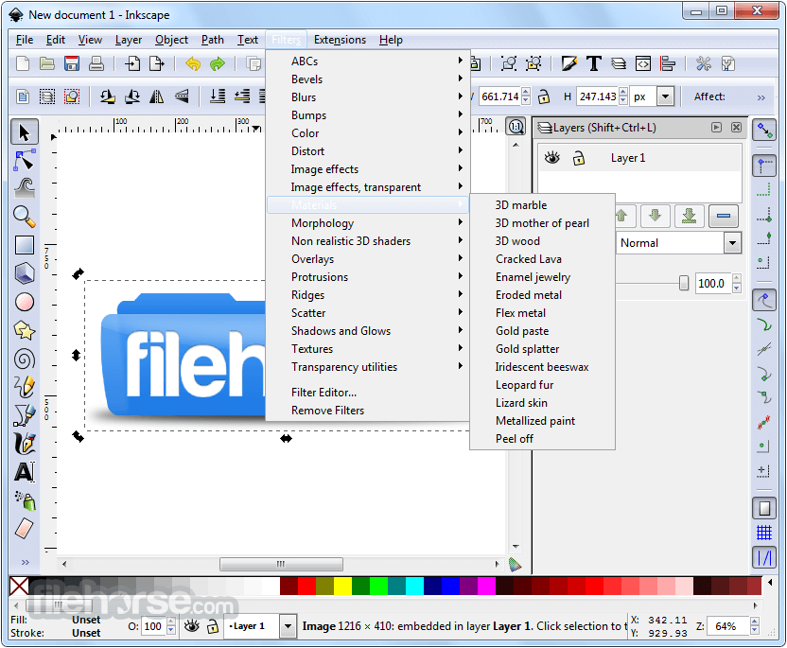Select the Bezier pen tool

tap(24, 415)
